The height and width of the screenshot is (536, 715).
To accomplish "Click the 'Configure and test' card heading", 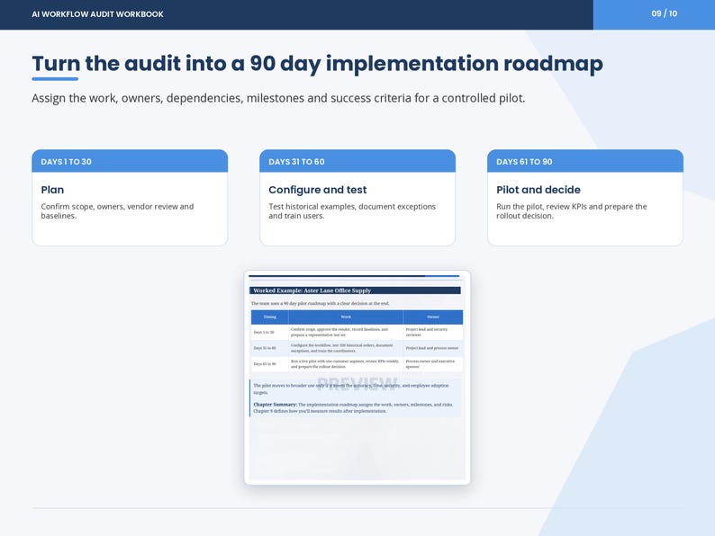I will click(x=317, y=190).
